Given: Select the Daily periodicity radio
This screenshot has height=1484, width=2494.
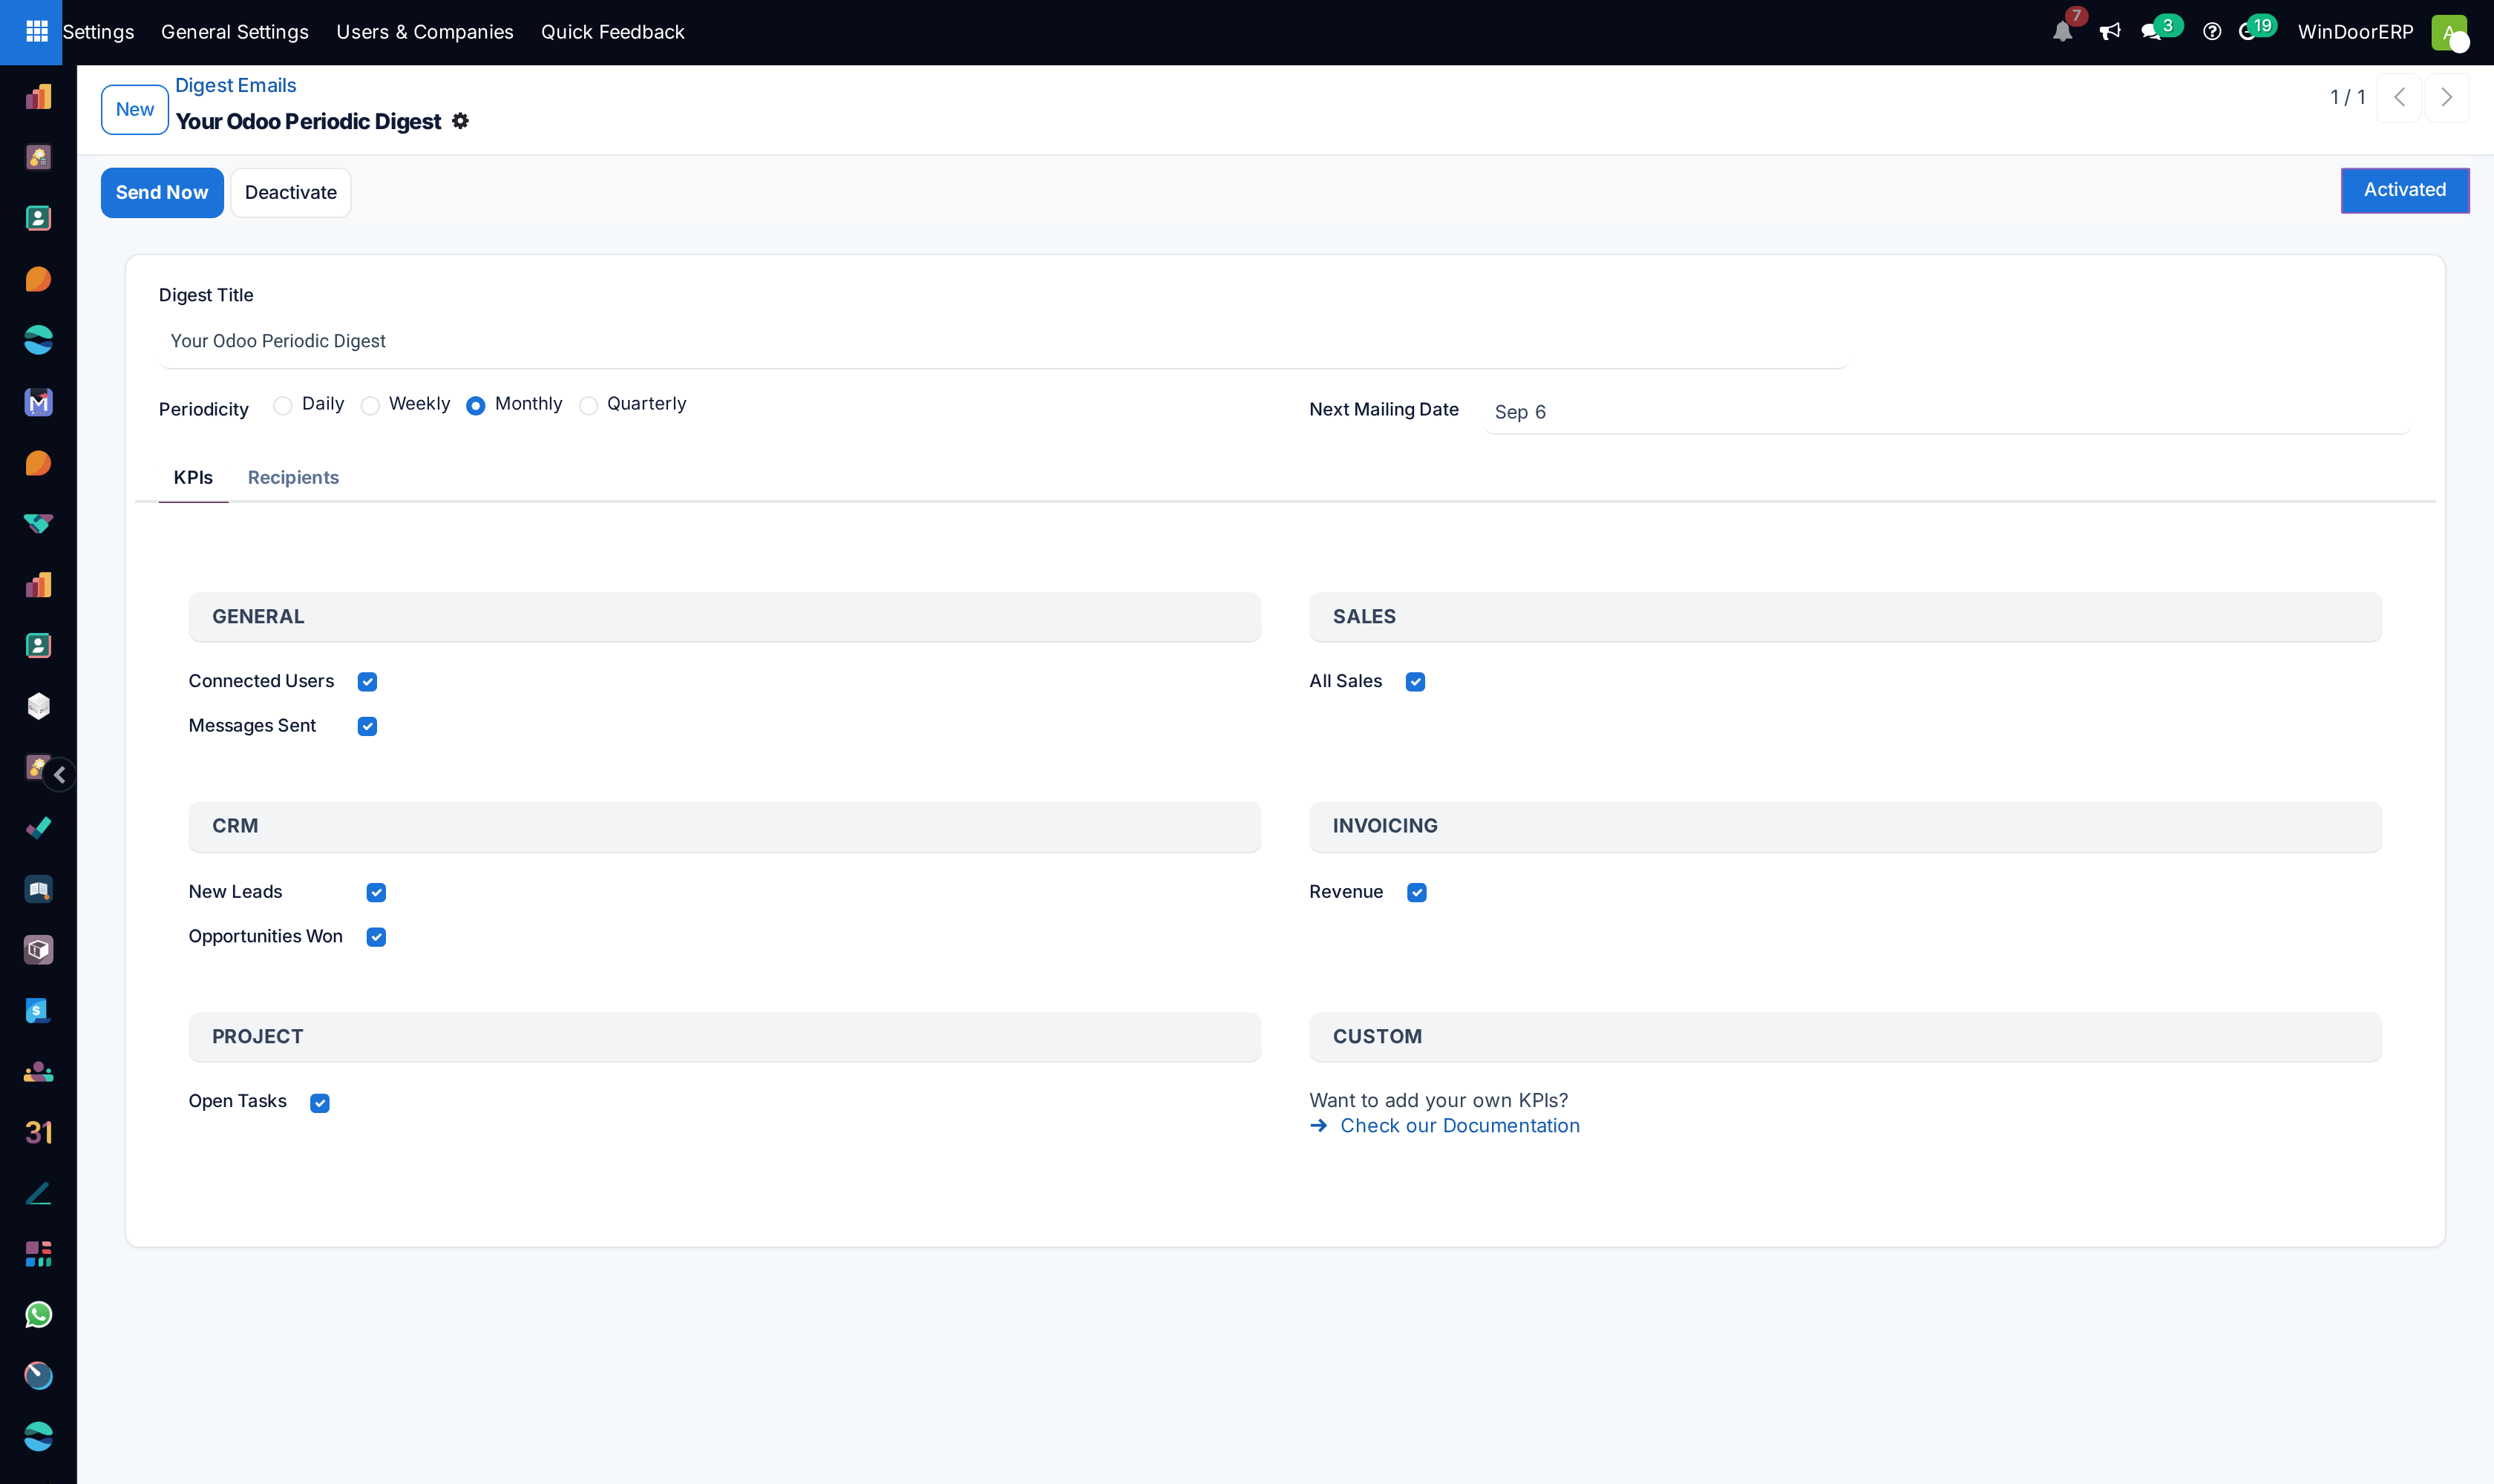Looking at the screenshot, I should click(282, 405).
